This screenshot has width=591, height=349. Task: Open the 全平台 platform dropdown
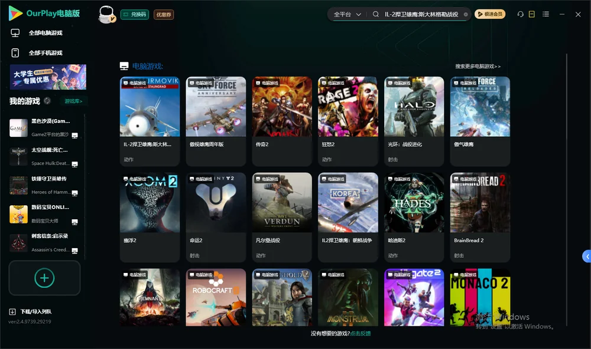[347, 14]
